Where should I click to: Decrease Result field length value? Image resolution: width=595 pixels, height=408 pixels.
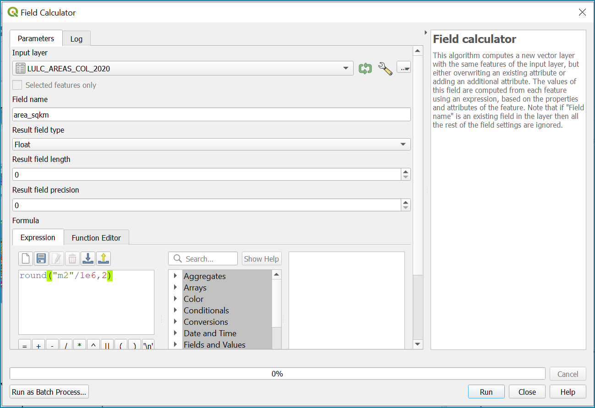click(406, 177)
